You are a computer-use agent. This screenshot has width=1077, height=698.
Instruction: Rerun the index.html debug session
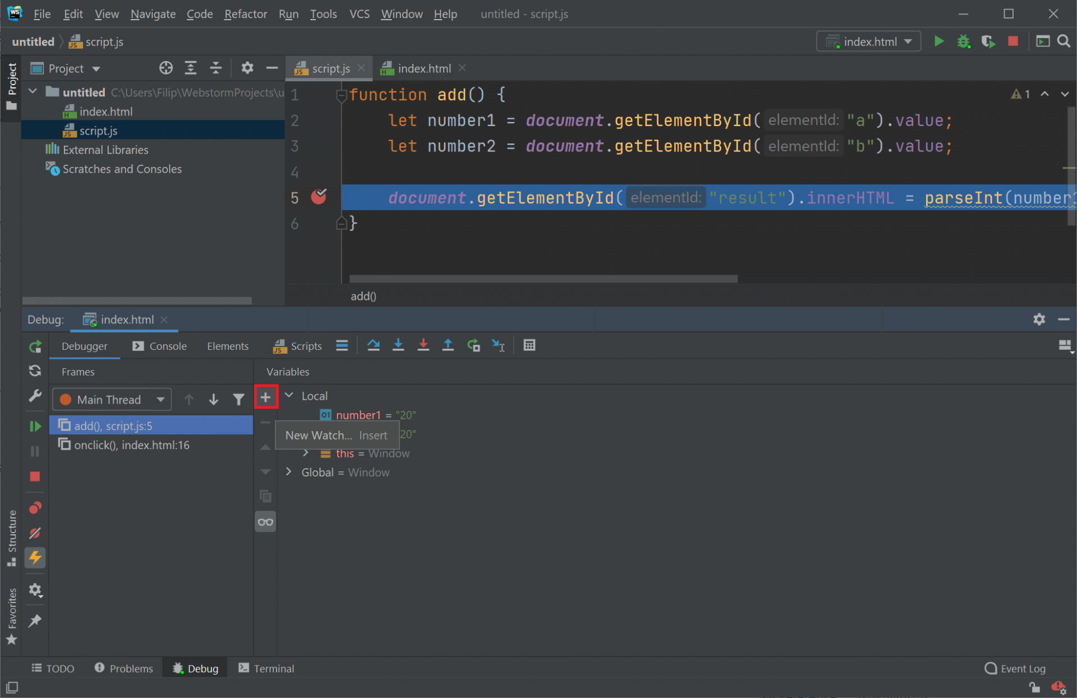(x=35, y=346)
